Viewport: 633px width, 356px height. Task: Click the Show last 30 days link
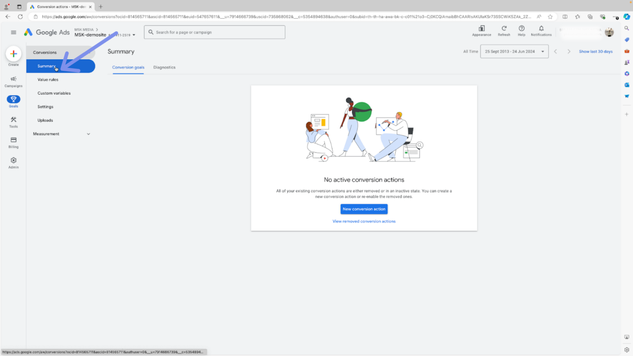(x=596, y=51)
